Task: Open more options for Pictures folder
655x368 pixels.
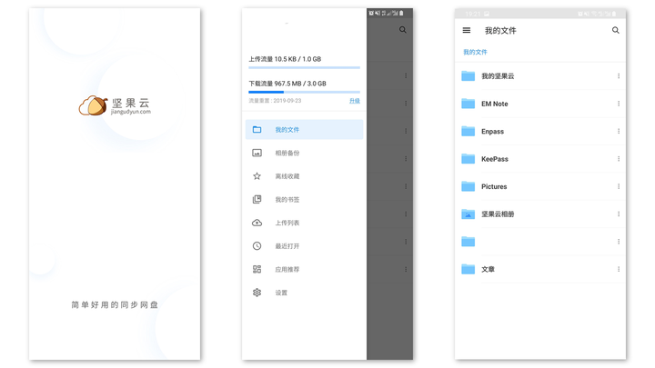Action: (619, 186)
